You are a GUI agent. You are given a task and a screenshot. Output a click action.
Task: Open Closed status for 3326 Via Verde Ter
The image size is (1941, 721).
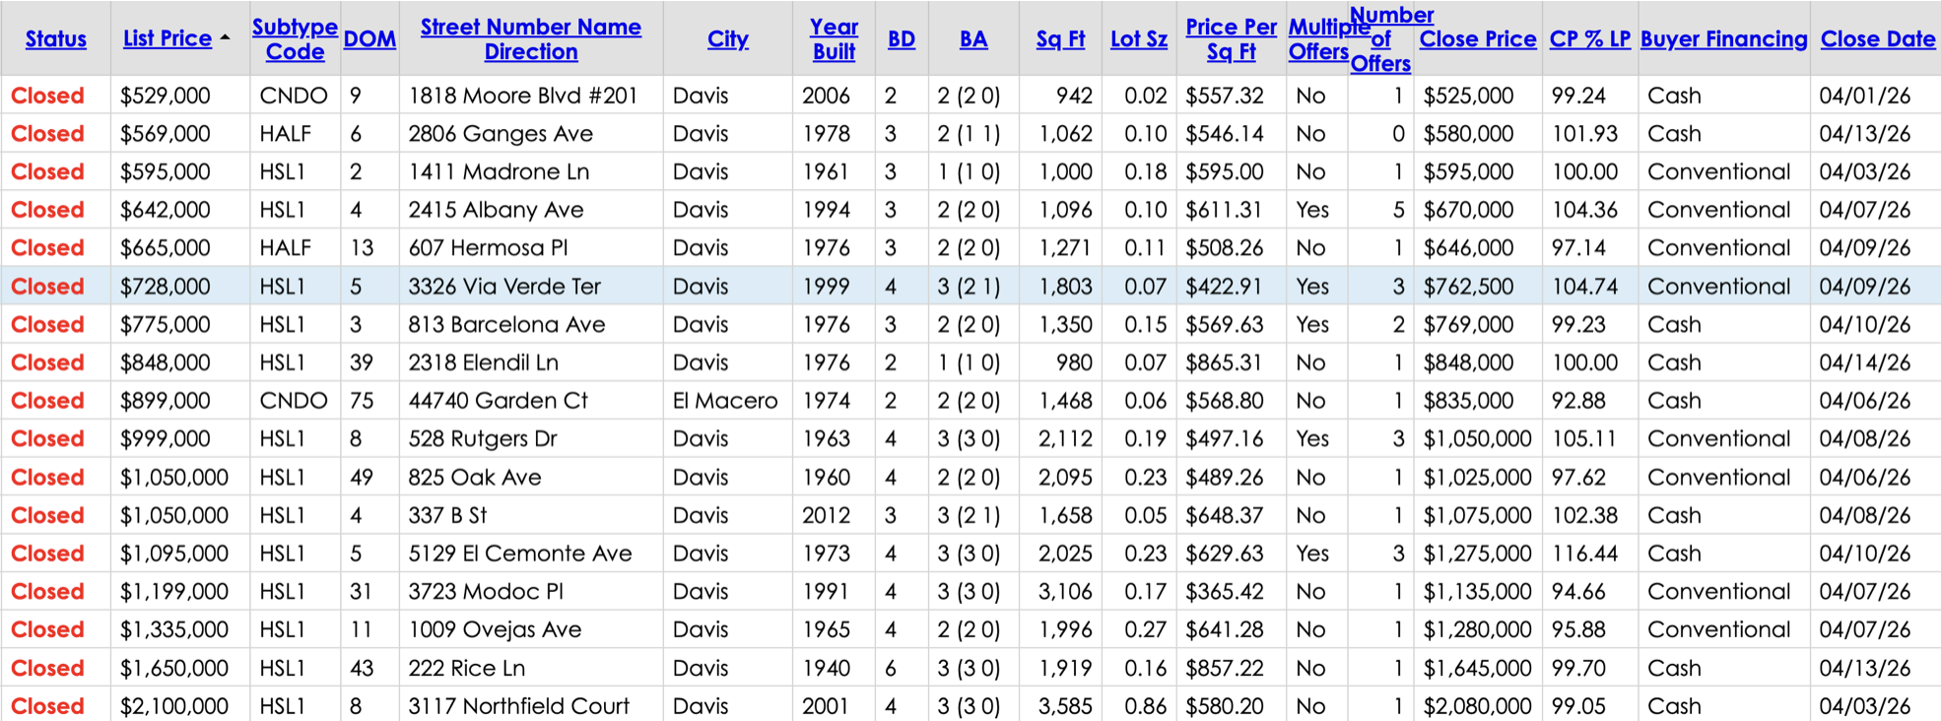[47, 287]
